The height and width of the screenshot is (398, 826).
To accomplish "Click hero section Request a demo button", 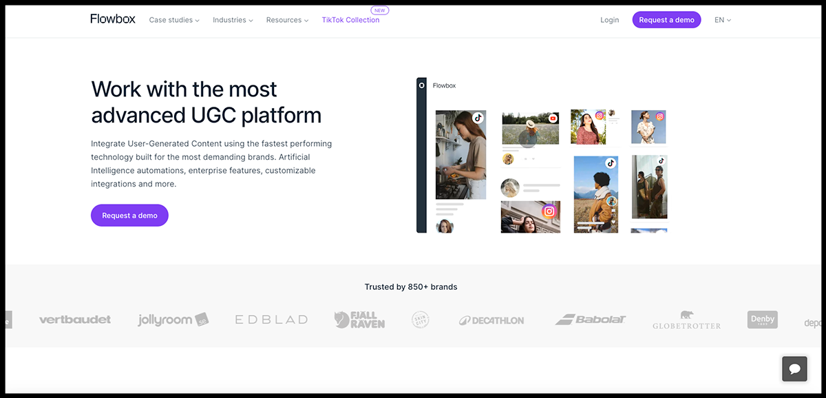I will point(129,216).
